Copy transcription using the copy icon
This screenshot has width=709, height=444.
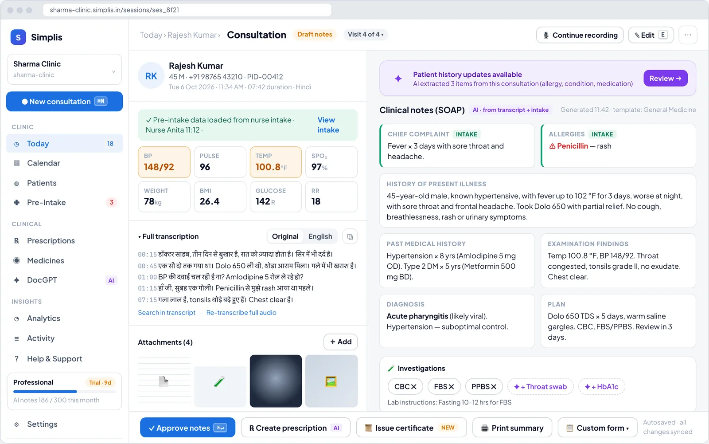pyautogui.click(x=350, y=237)
